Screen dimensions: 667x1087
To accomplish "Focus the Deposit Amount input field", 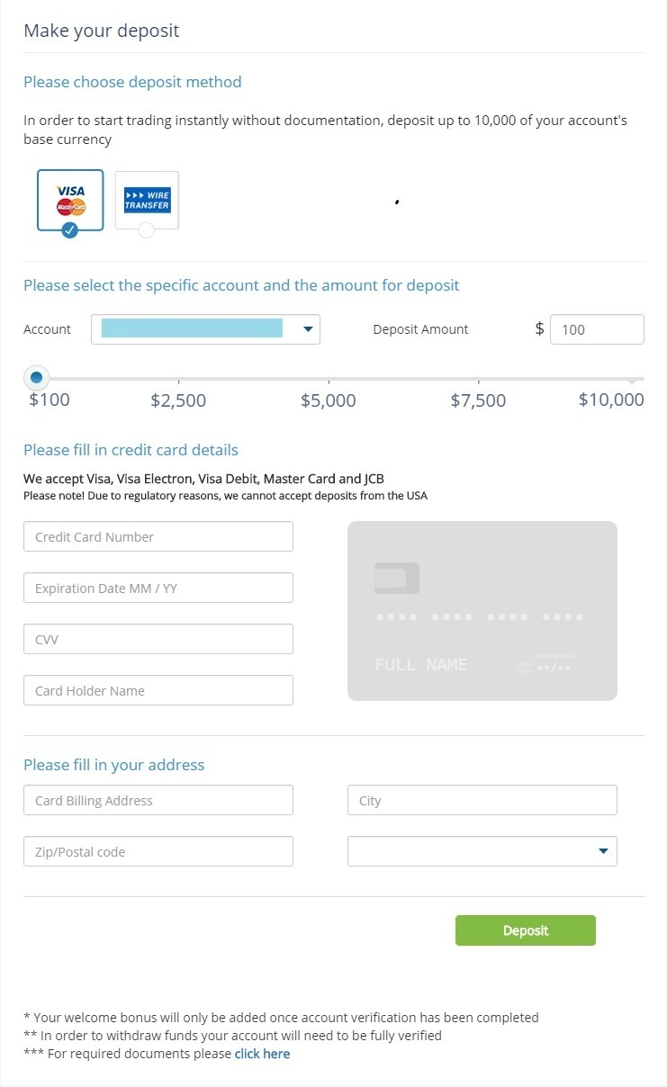I will [x=596, y=329].
